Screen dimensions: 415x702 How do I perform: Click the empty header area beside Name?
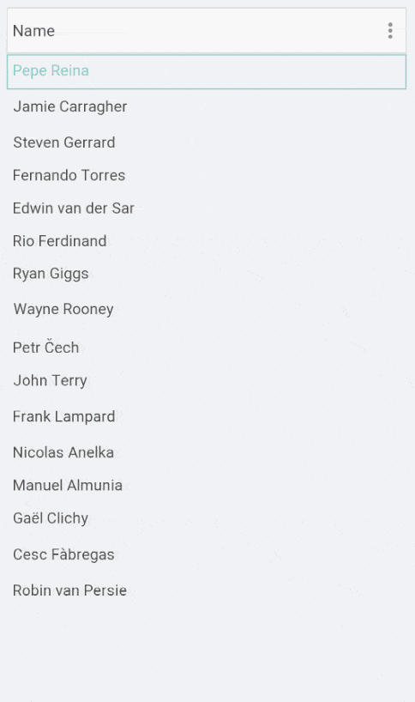[x=220, y=30]
